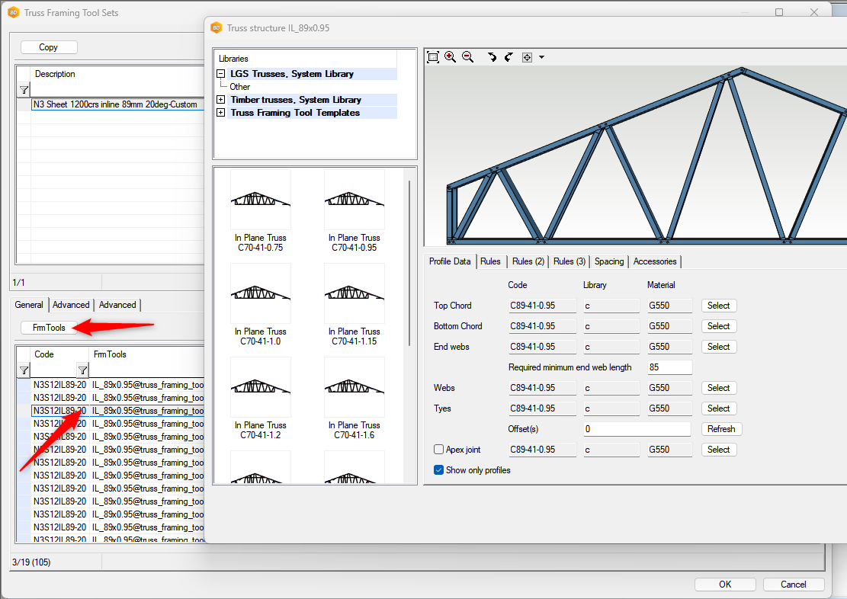Click the filter icon under the Code column
The image size is (847, 599).
(82, 370)
